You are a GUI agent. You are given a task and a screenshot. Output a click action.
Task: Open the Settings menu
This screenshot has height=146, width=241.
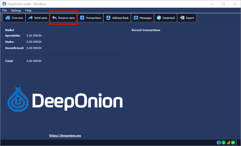[x=16, y=10]
